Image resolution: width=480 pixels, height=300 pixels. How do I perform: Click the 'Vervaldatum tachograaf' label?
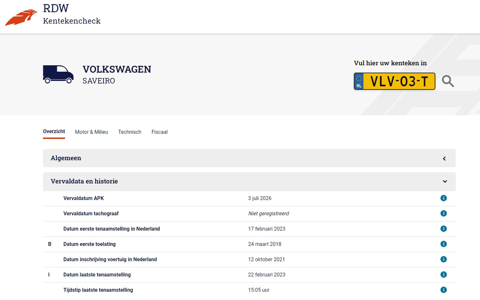click(x=91, y=214)
